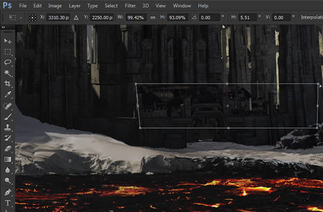Screen dimensions: 323x212
Task: Select the Eraser tool
Action: 8,149
